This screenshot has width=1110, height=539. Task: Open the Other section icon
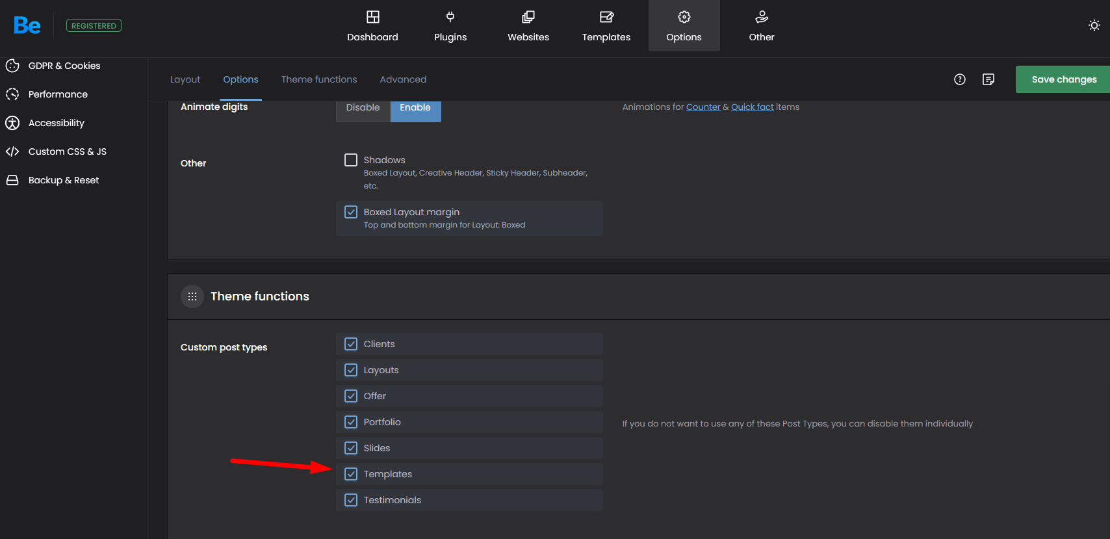tap(762, 17)
